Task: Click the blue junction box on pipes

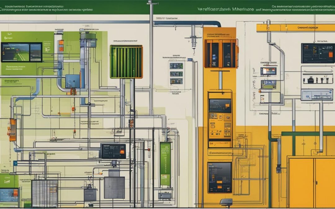Action: pos(73,81)
